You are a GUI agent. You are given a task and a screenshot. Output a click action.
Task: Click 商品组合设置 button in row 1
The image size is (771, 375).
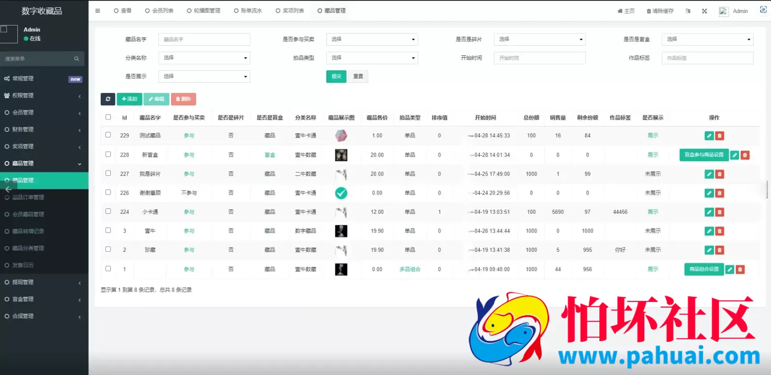[704, 269]
